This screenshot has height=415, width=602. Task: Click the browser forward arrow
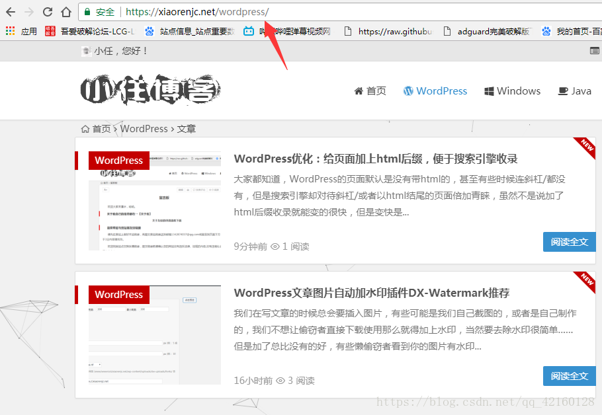click(x=29, y=13)
